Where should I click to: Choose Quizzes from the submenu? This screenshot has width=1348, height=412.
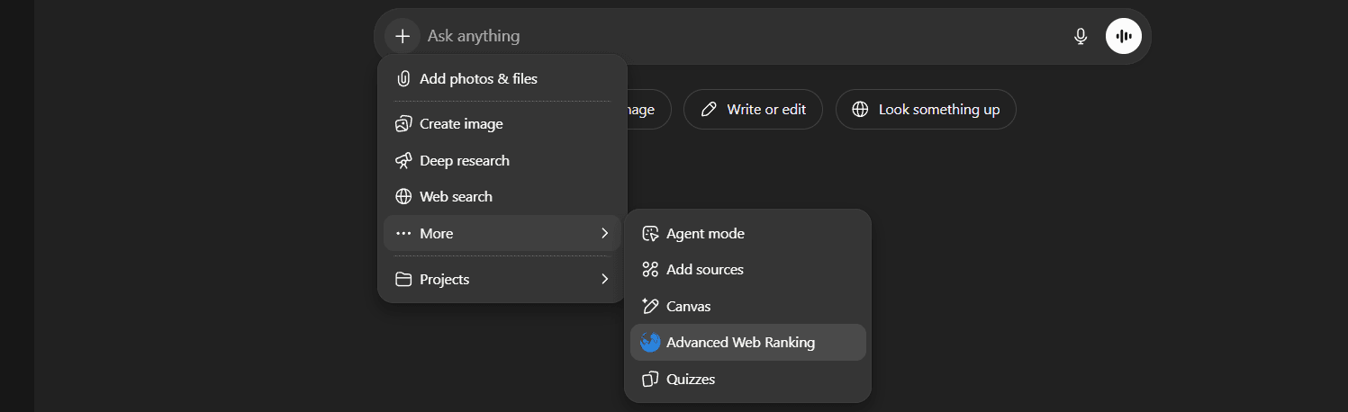(748, 379)
